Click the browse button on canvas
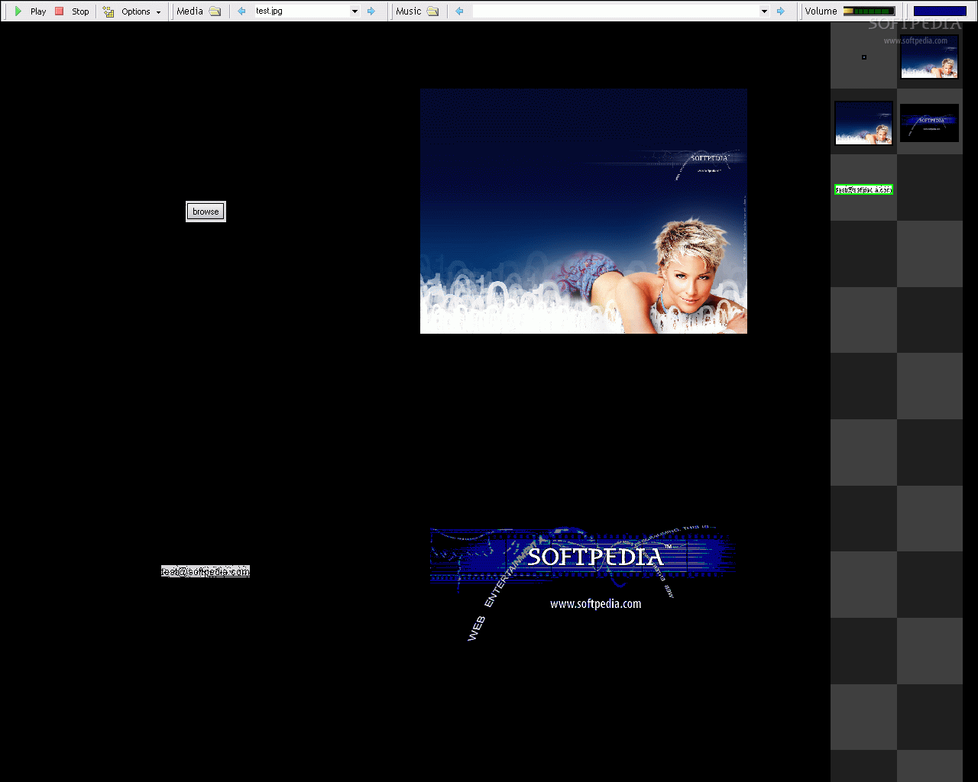This screenshot has height=782, width=978. coord(206,212)
